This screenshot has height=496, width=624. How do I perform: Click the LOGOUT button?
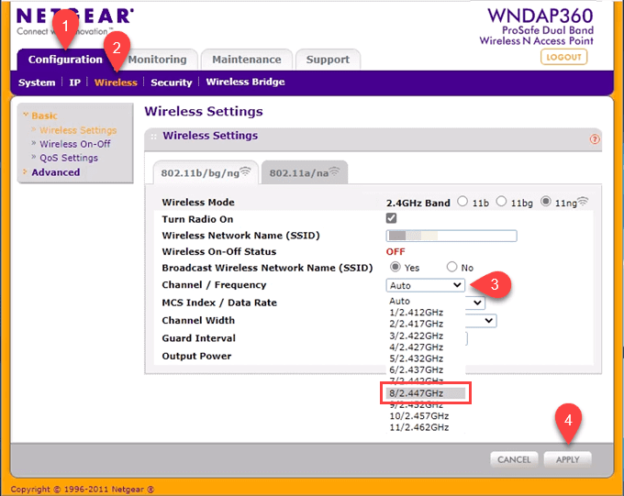(x=563, y=57)
